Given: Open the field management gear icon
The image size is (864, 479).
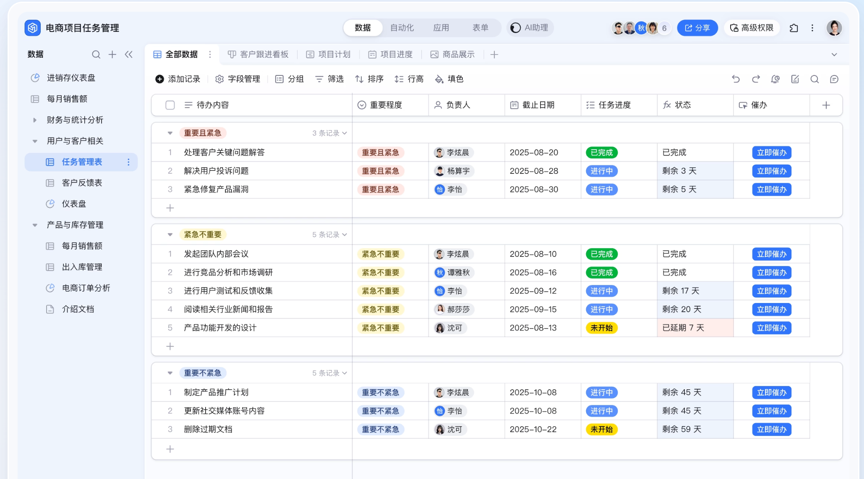Looking at the screenshot, I should (x=219, y=79).
